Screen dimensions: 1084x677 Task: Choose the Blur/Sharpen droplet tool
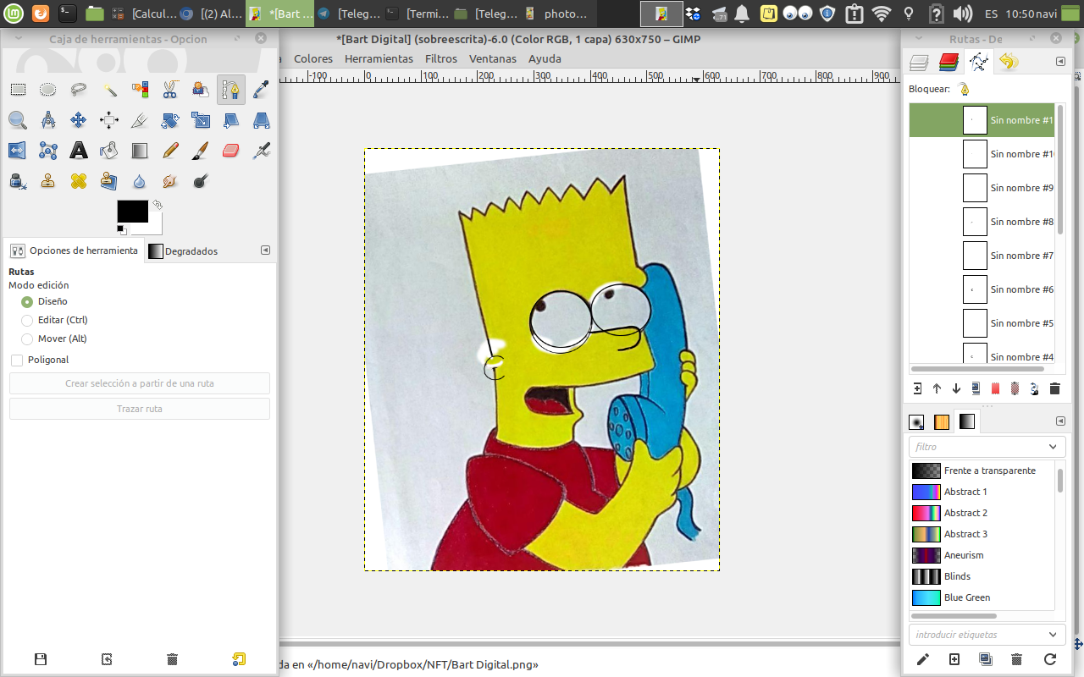(x=140, y=181)
